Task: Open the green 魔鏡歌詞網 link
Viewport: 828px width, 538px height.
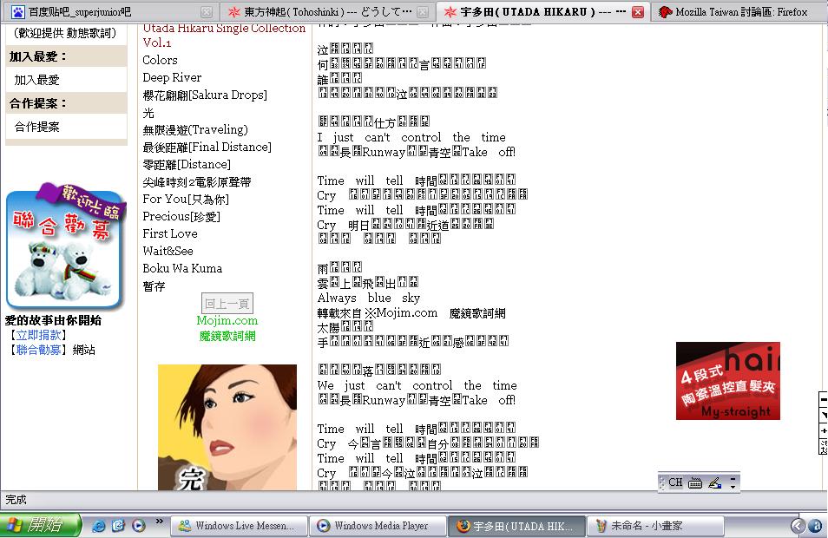Action: point(227,336)
